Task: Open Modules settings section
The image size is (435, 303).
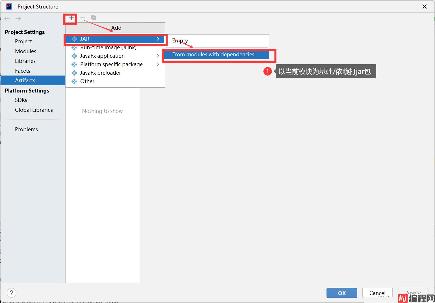Action: tap(26, 51)
